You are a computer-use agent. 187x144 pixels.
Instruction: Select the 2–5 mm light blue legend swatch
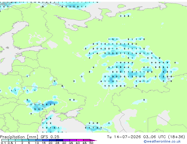click(x=25, y=140)
